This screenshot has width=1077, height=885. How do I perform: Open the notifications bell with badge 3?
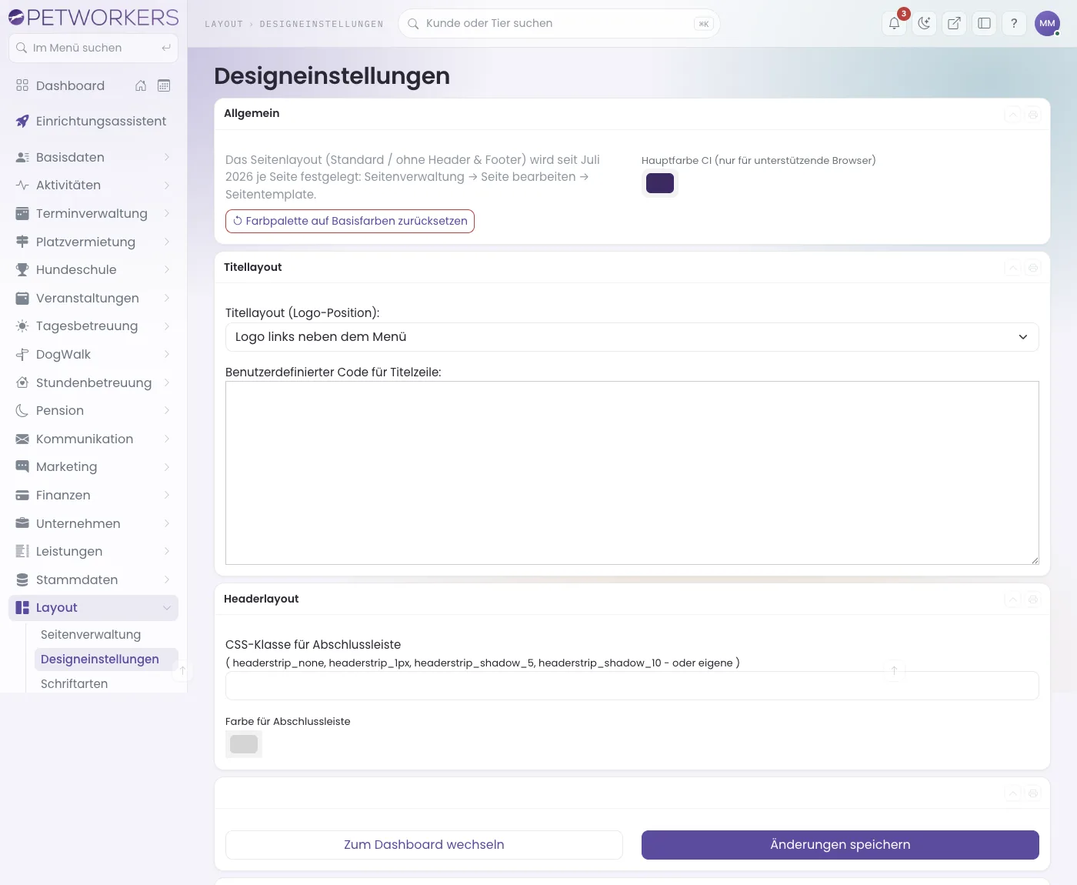(894, 23)
